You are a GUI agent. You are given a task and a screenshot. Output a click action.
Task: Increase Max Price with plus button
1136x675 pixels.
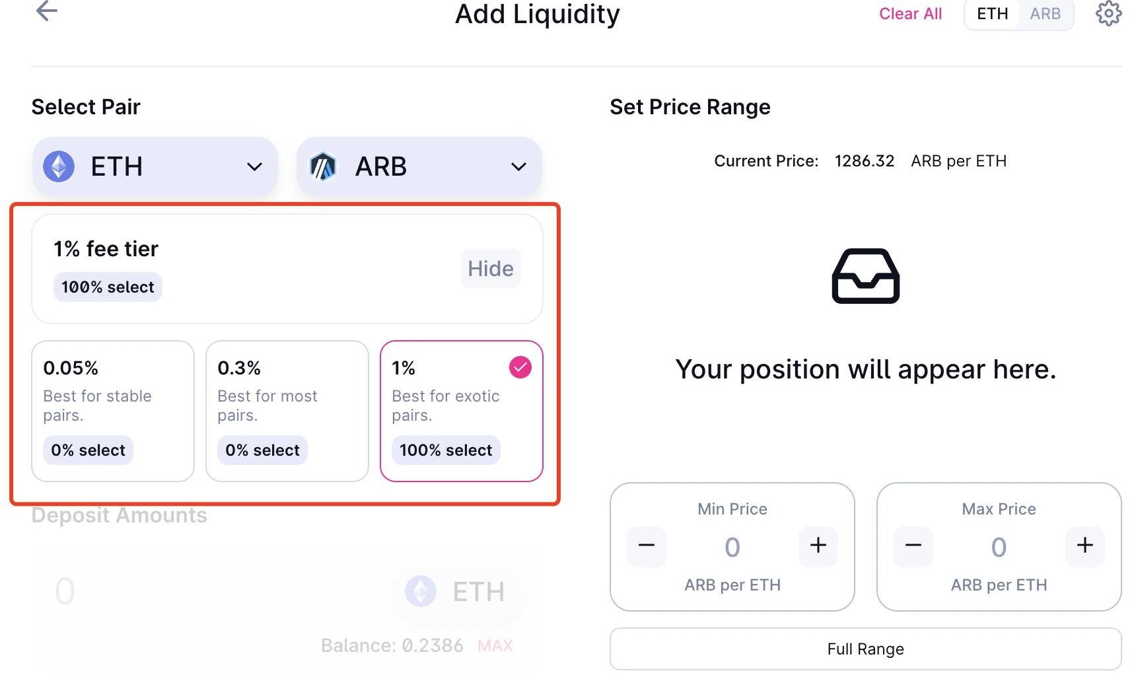click(1084, 546)
